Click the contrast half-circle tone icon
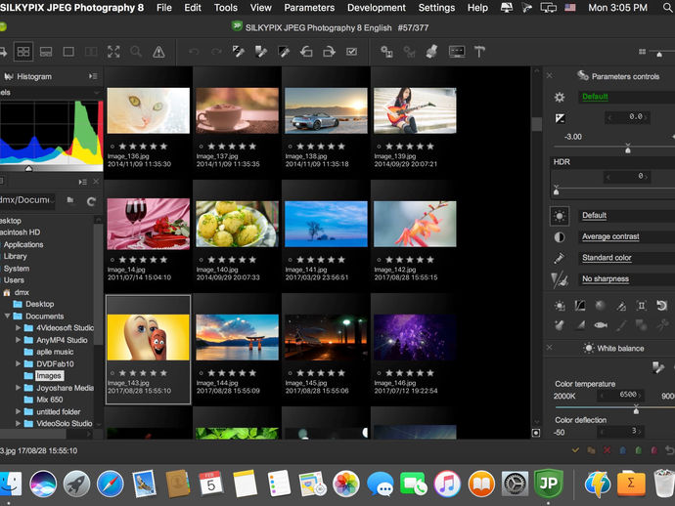Image resolution: width=675 pixels, height=506 pixels. [x=560, y=236]
